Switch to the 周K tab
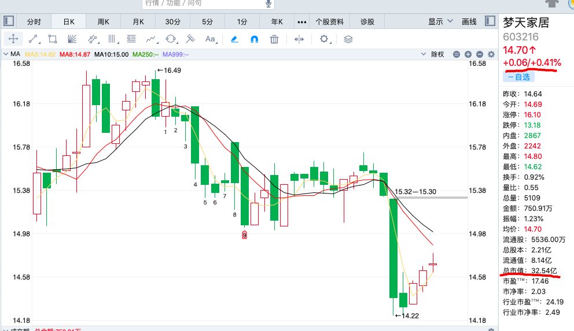Viewport: 574px width, 331px height. (x=104, y=22)
